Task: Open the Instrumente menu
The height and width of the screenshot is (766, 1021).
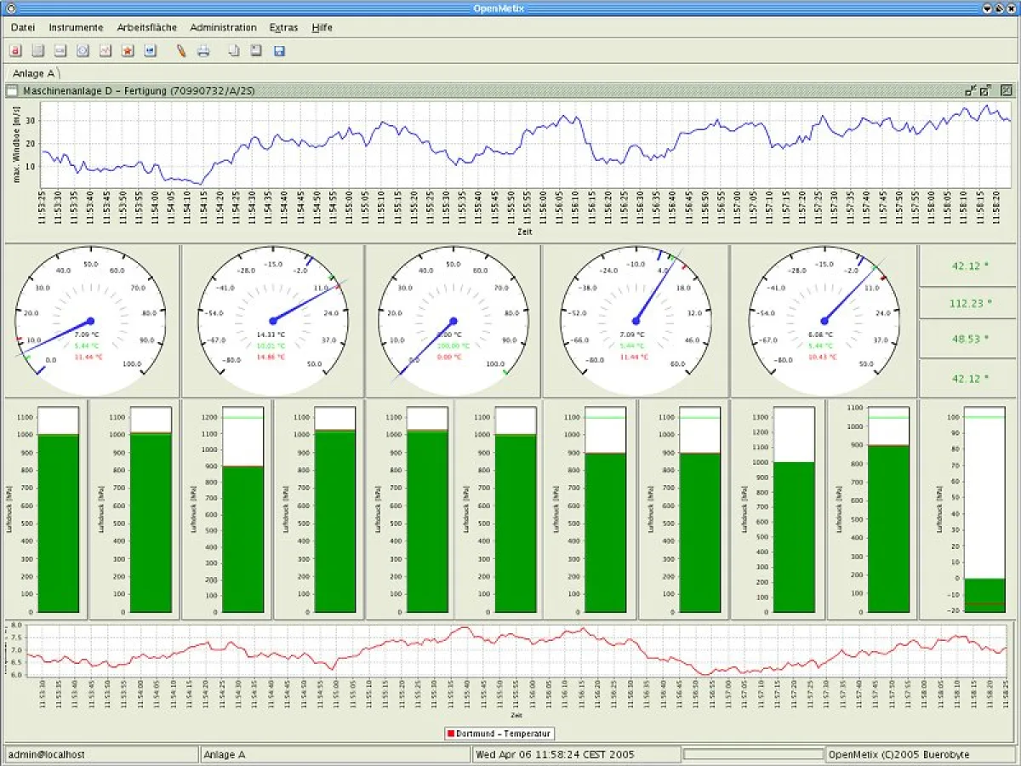Action: 76,27
